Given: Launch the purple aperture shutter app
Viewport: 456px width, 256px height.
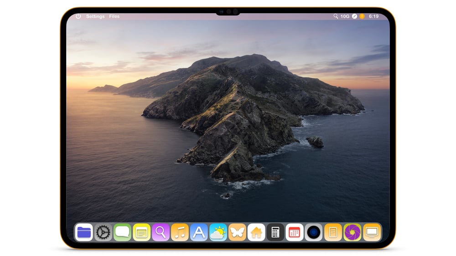Looking at the screenshot, I should [352, 232].
